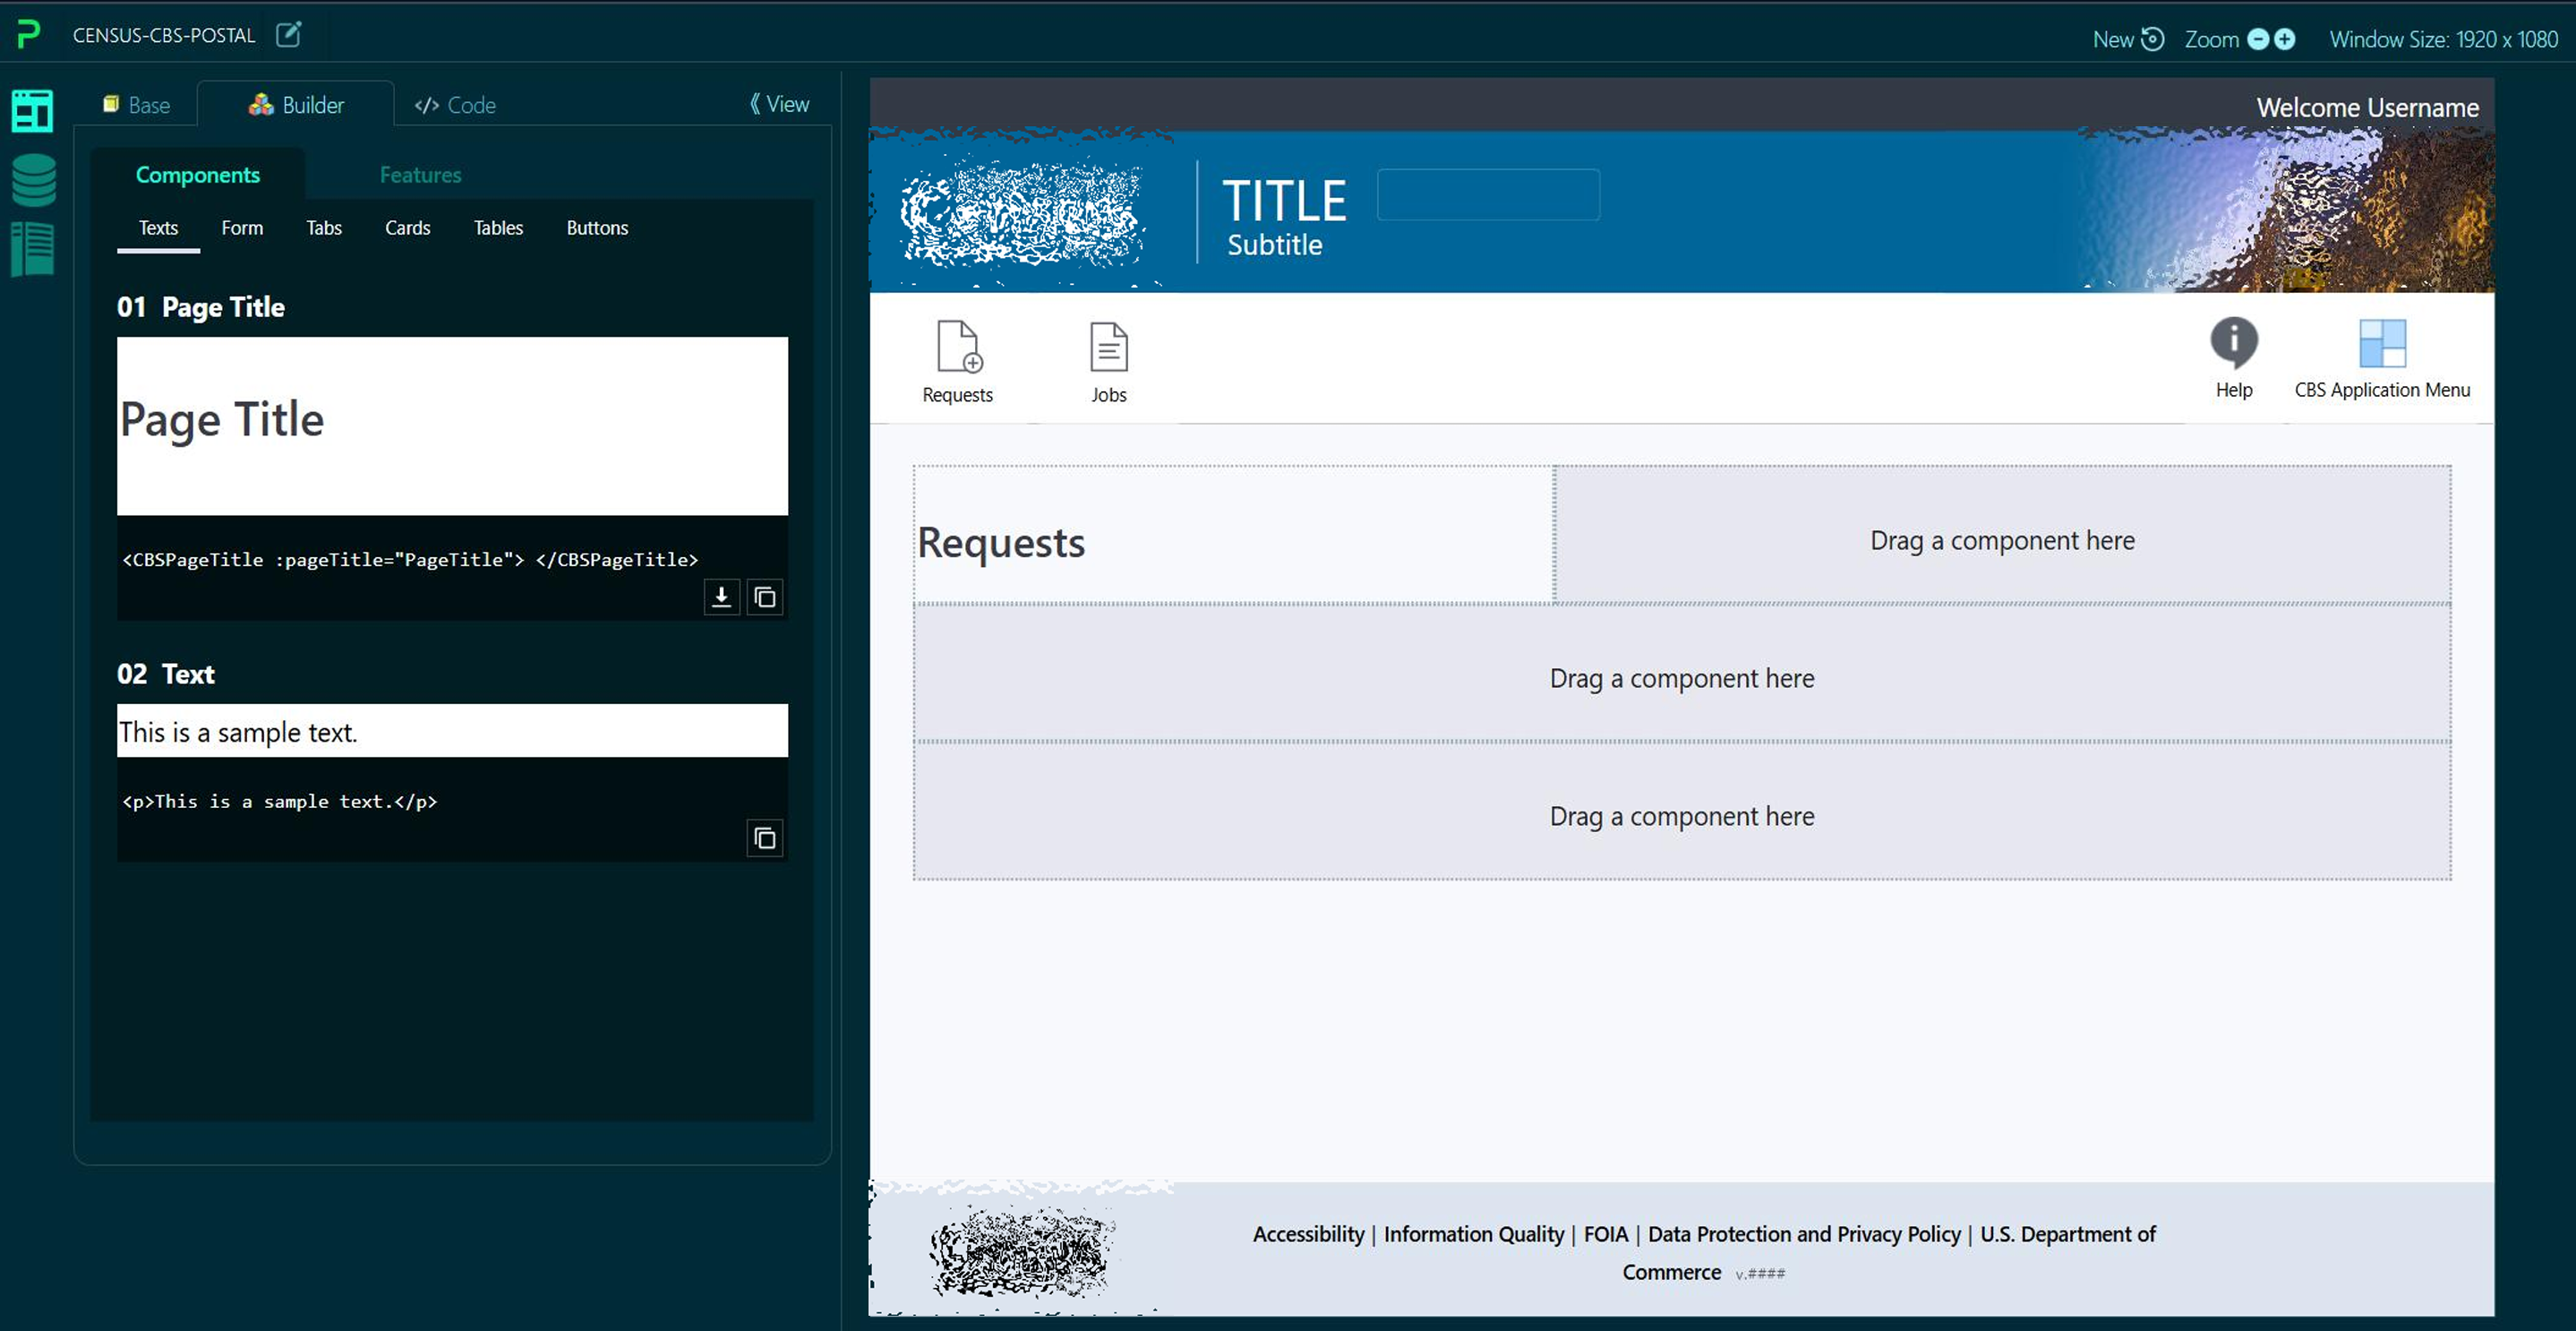Click the CBSPageTitle code snippet text
The height and width of the screenshot is (1331, 2576).
[x=410, y=559]
